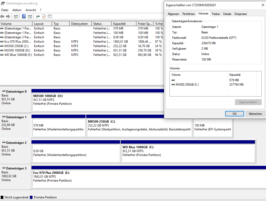
Task: Open the Details tab
Action: (227, 14)
